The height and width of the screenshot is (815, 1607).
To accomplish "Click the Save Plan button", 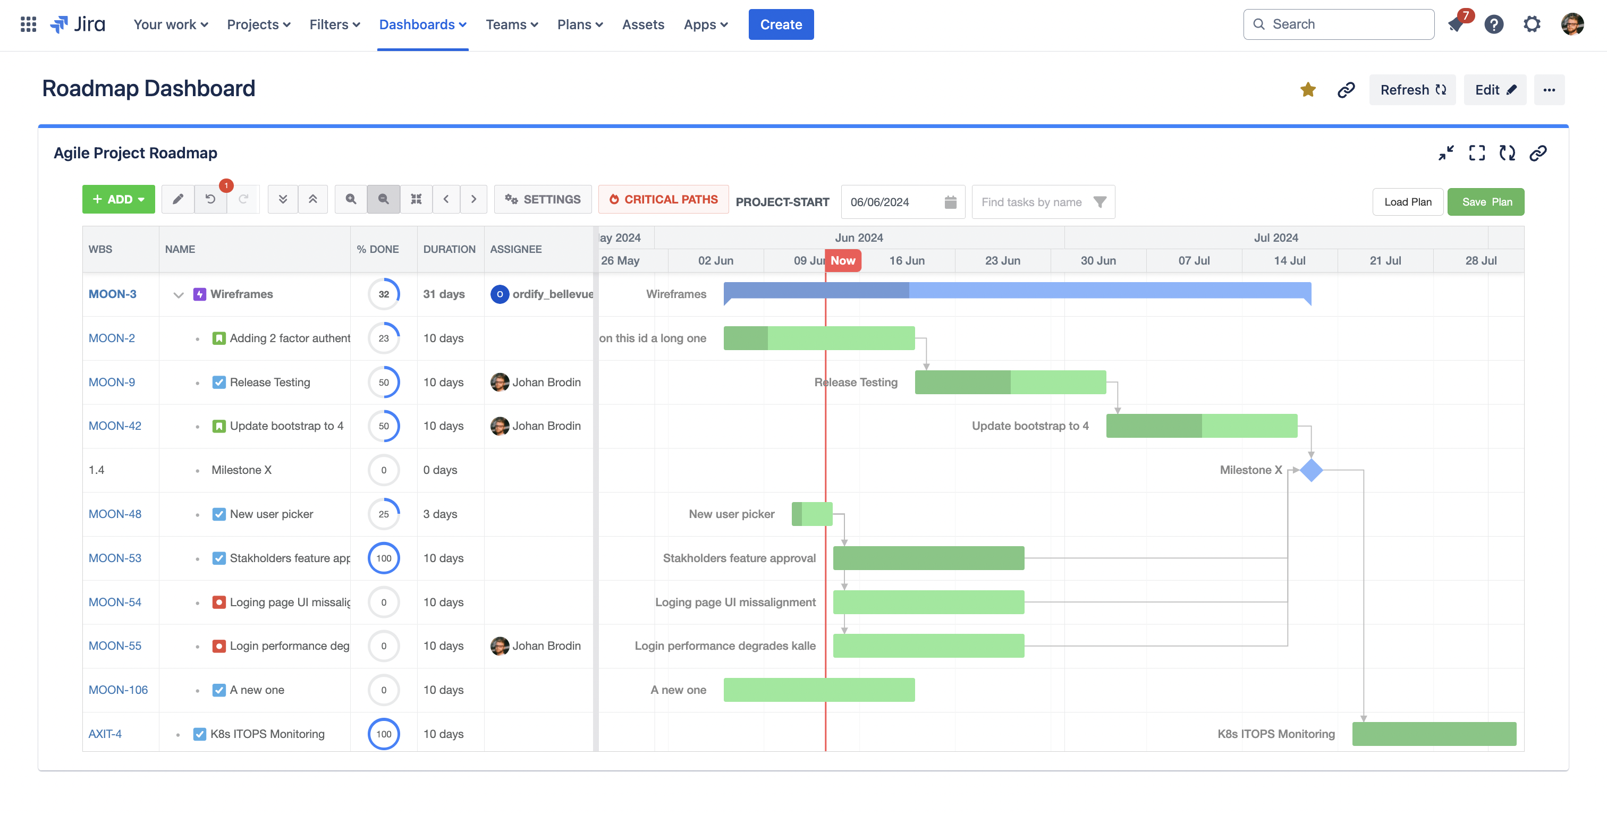I will 1486,202.
